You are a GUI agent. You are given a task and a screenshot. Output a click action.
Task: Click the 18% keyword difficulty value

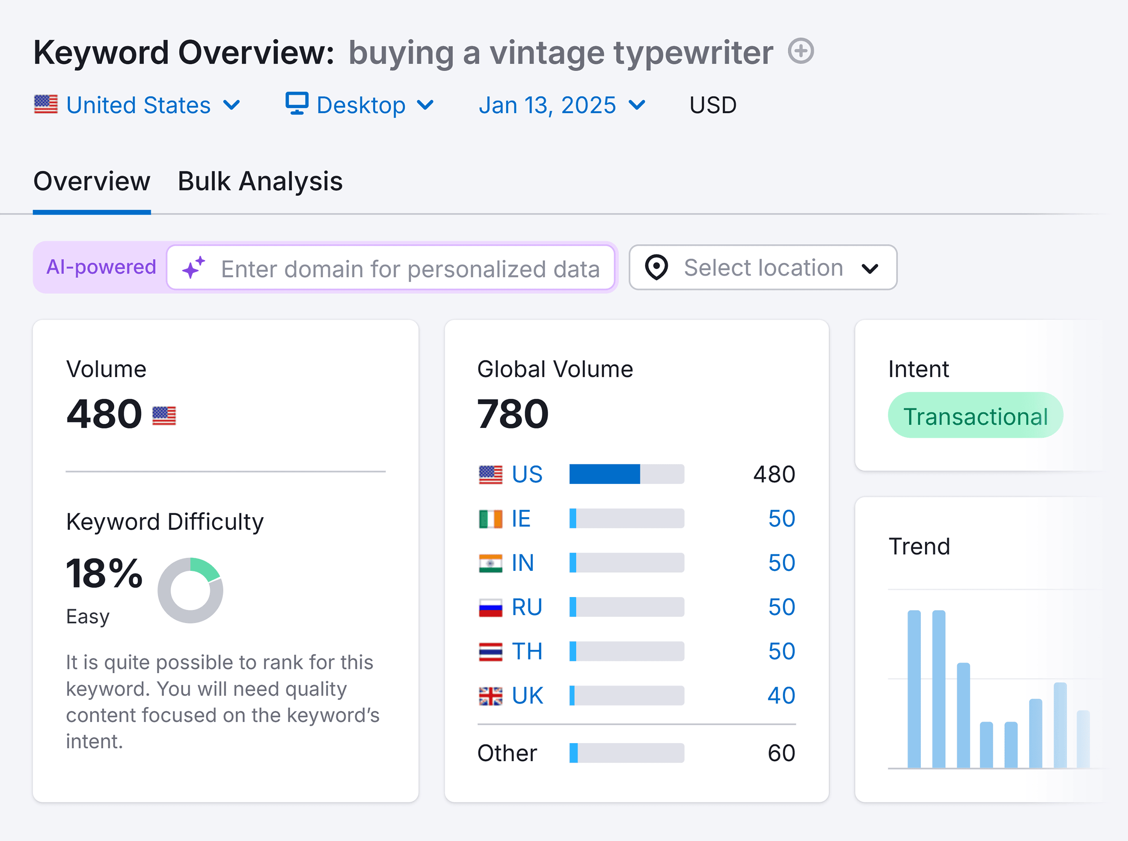click(104, 574)
